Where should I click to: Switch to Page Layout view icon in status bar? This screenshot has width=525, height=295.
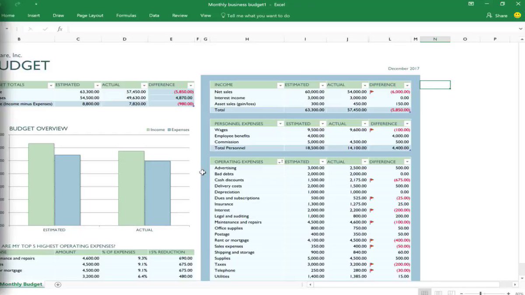[x=438, y=293]
